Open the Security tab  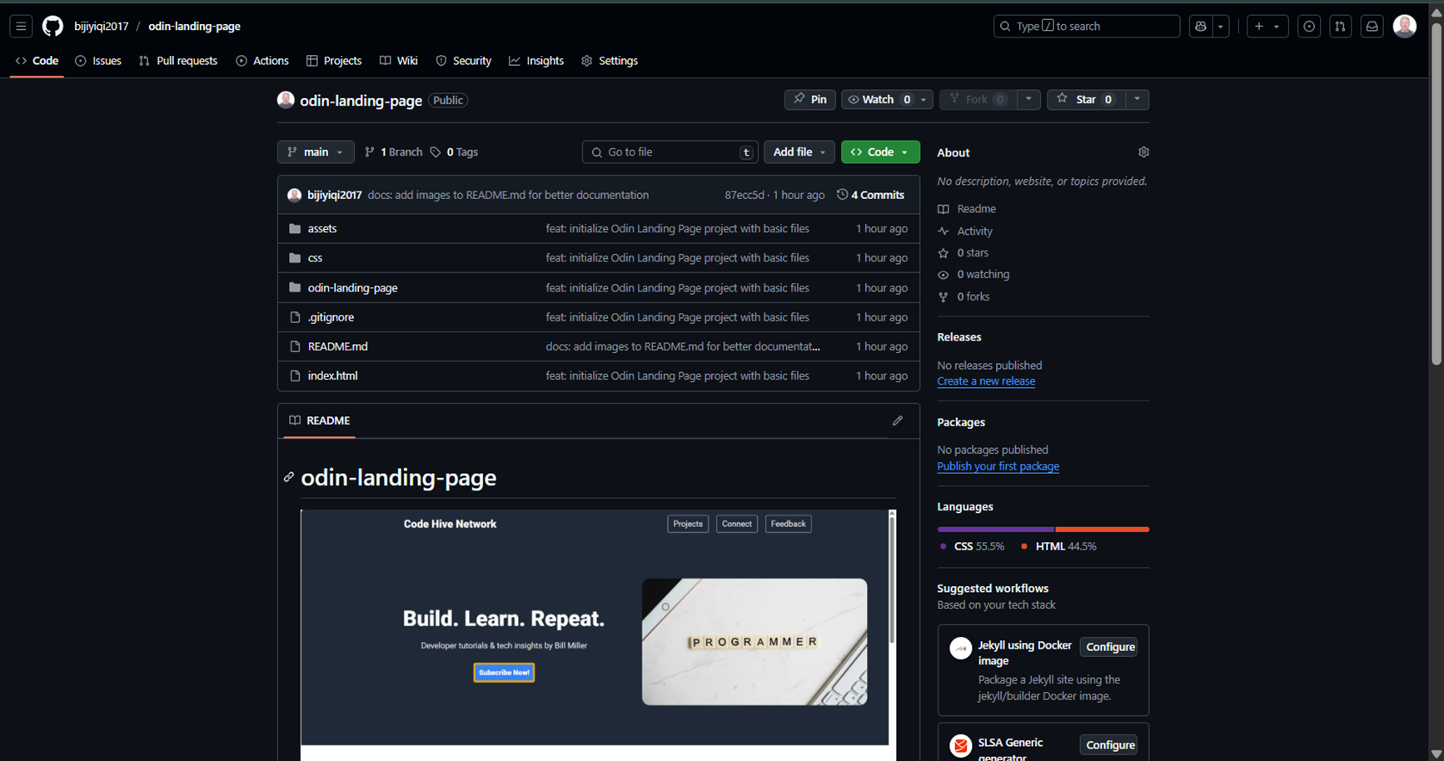464,61
